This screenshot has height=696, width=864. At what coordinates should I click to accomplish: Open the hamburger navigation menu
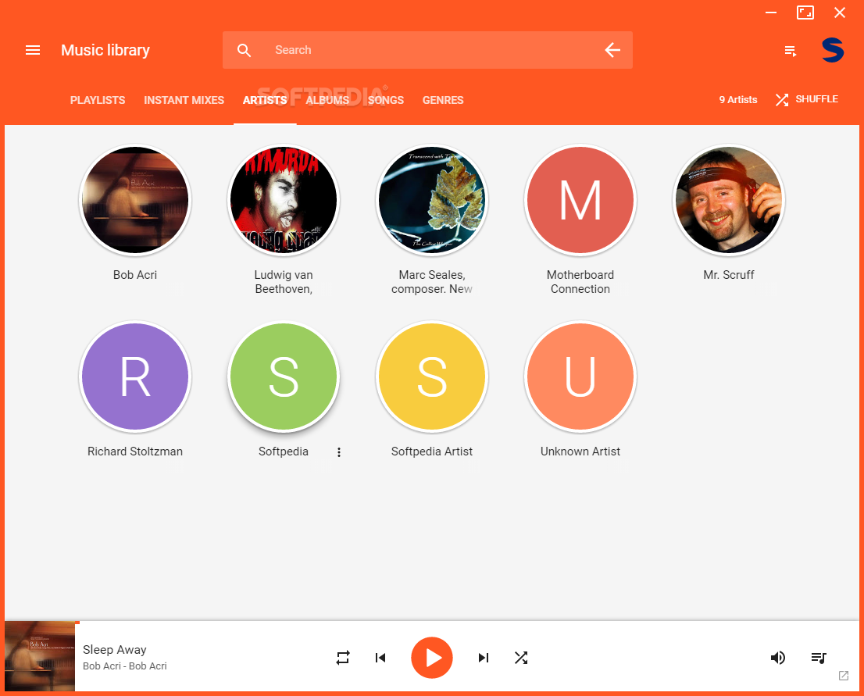(33, 50)
